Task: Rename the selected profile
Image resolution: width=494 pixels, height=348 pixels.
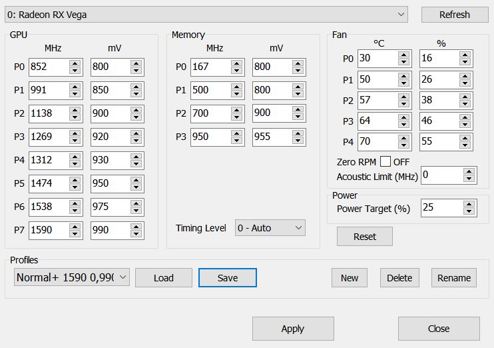Action: 454,277
